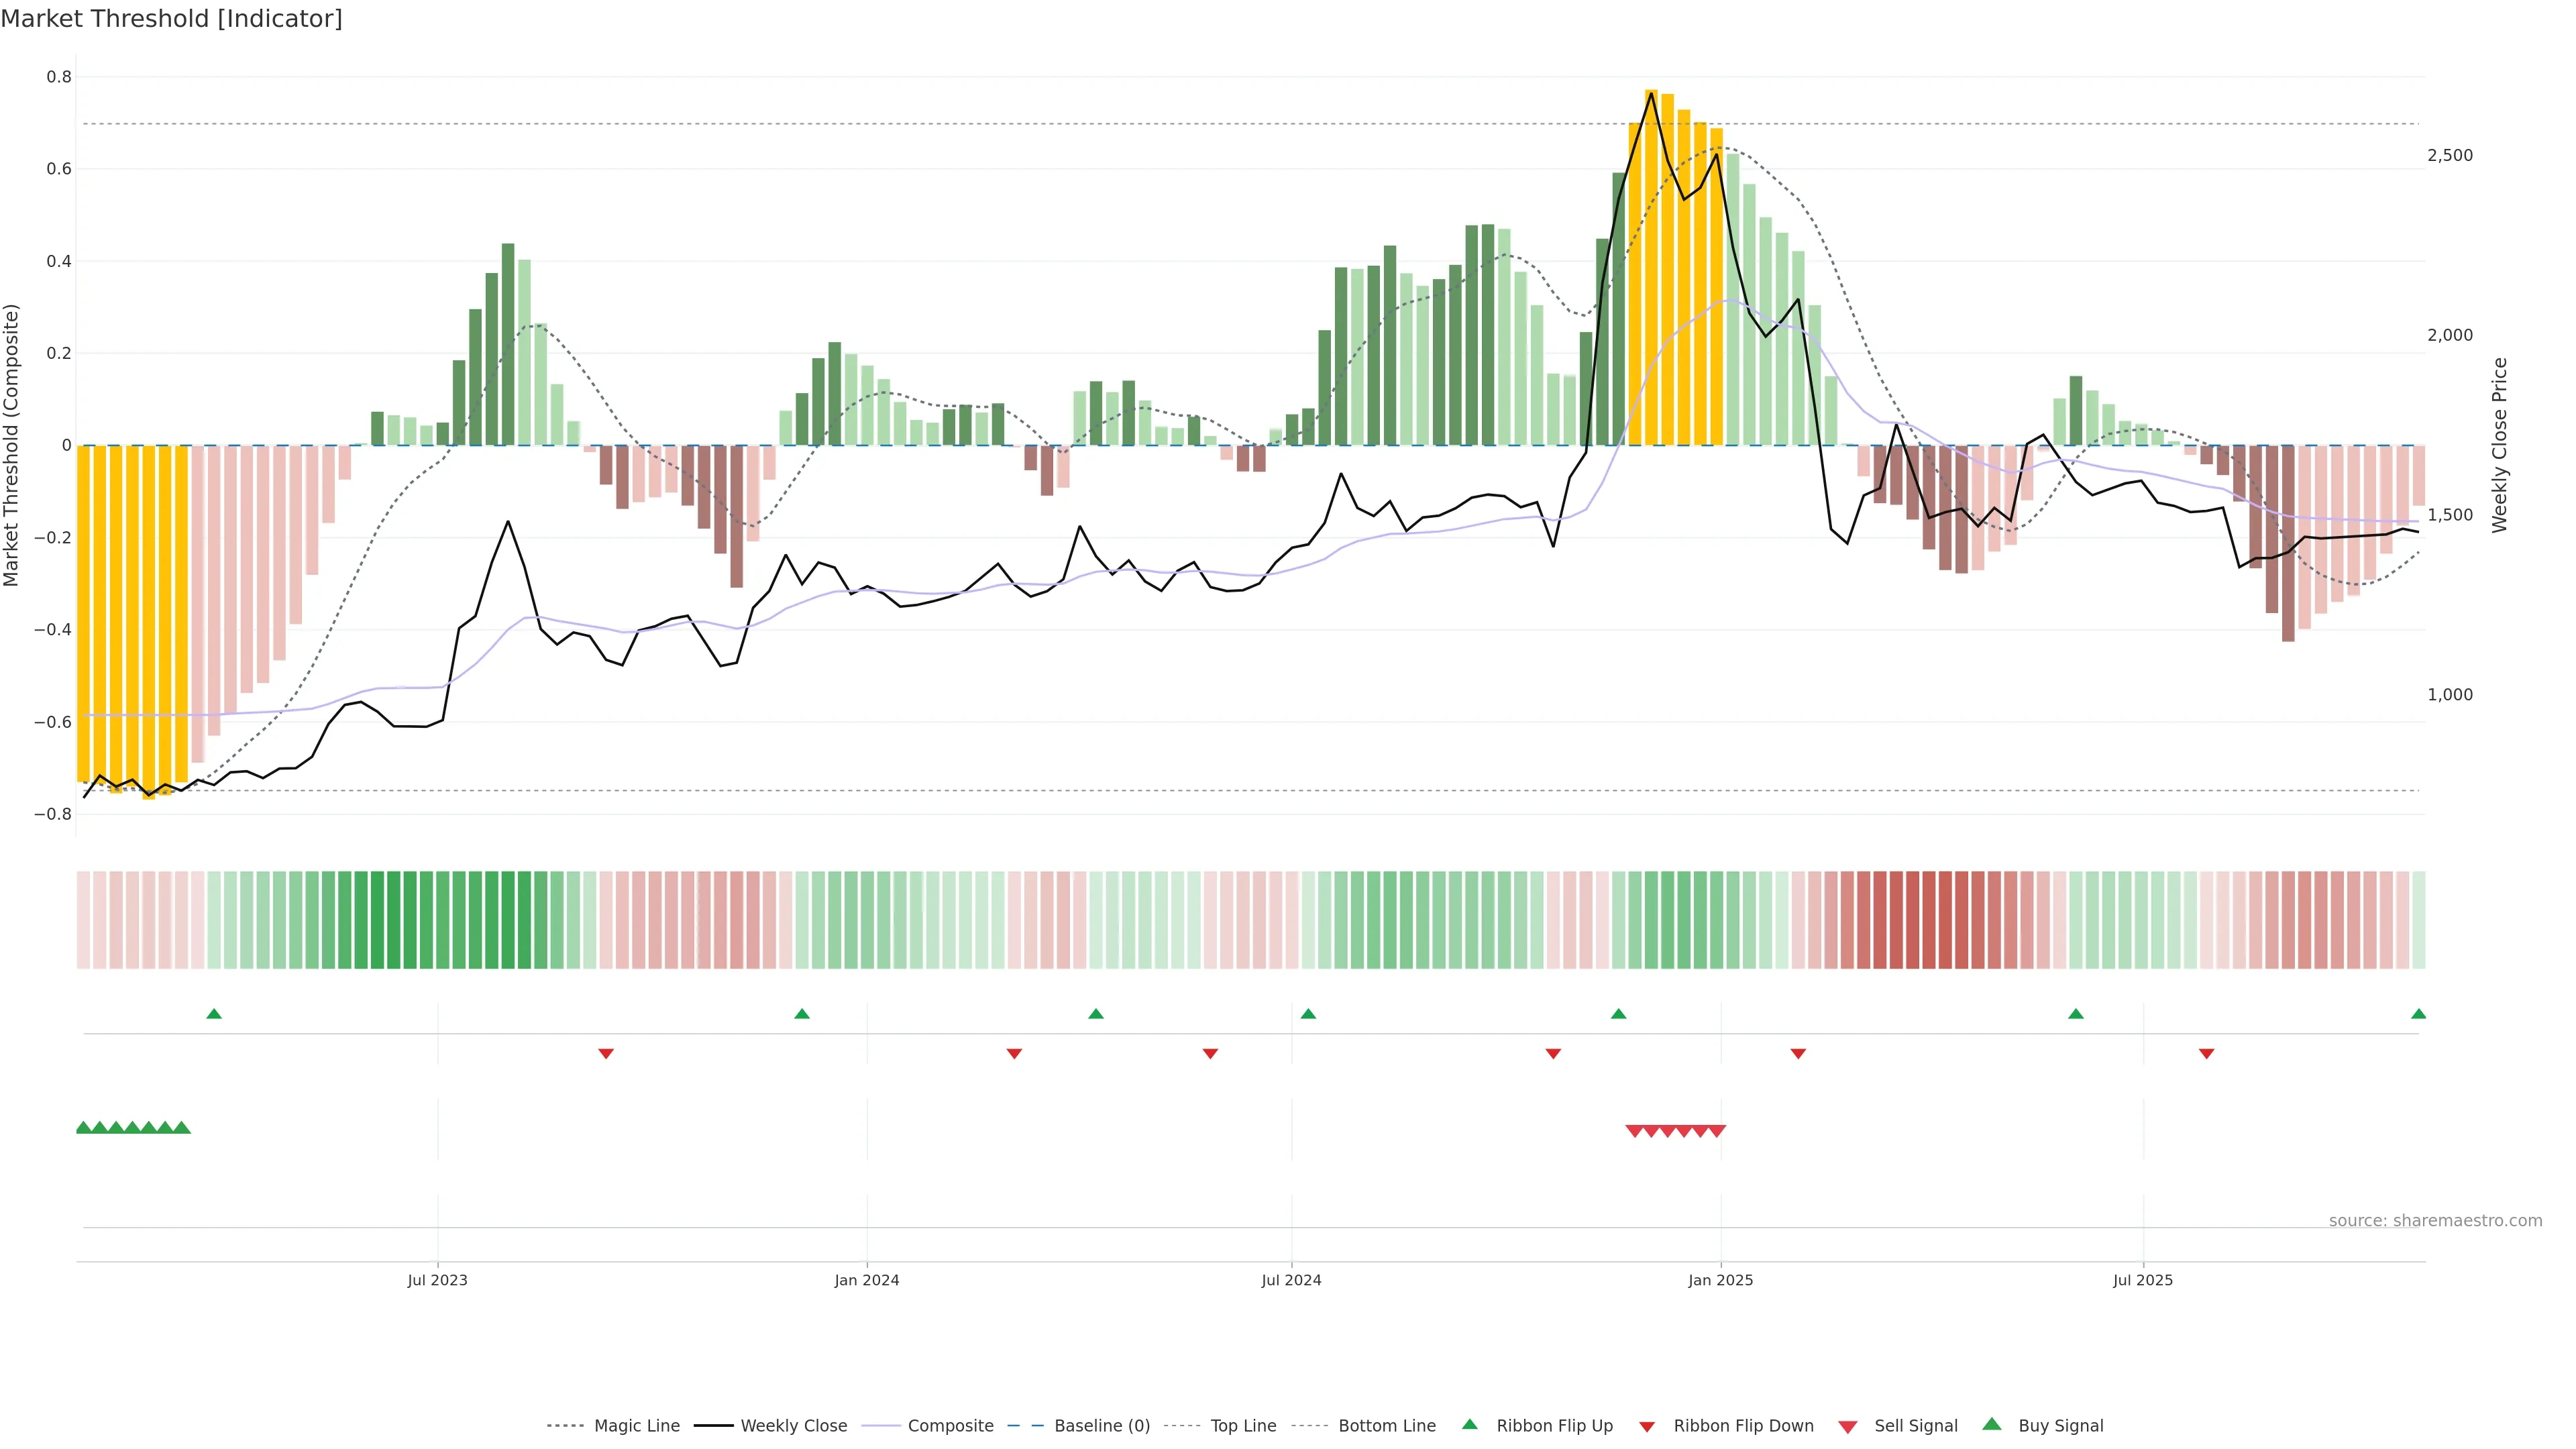
Task: Click Ribbon Flip Down legend triangle icon
Action: 1647,1427
